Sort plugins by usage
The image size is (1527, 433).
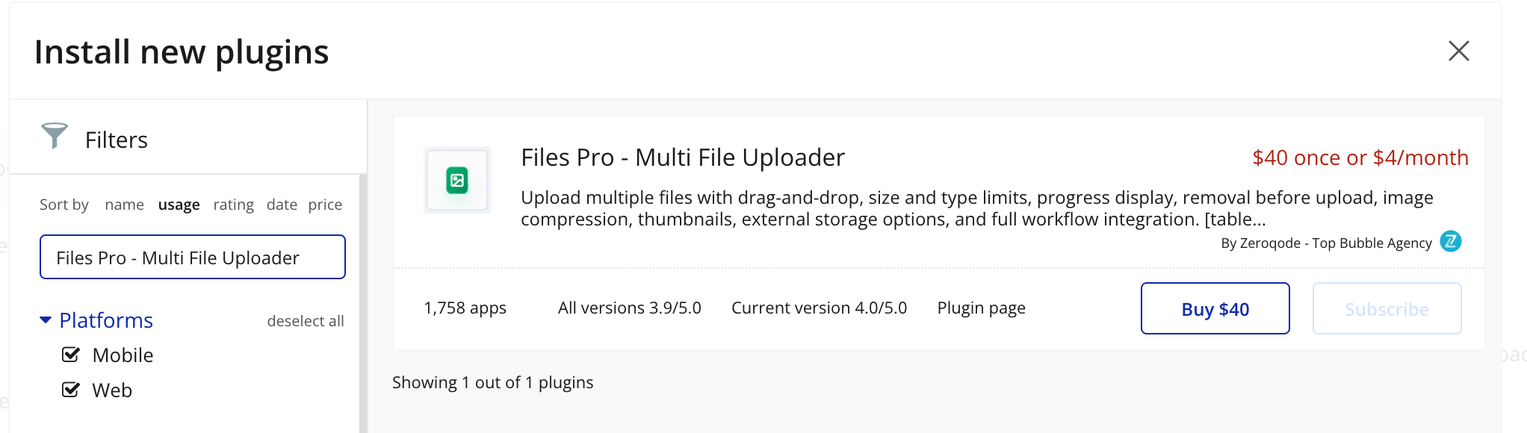tap(179, 205)
